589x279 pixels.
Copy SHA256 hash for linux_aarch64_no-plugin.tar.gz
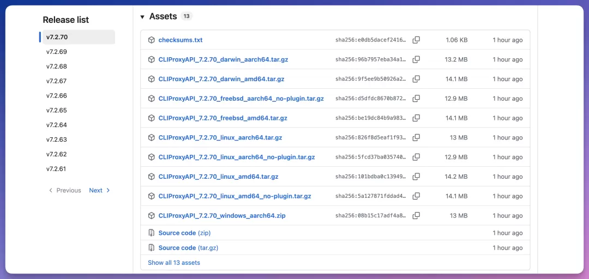tap(416, 157)
